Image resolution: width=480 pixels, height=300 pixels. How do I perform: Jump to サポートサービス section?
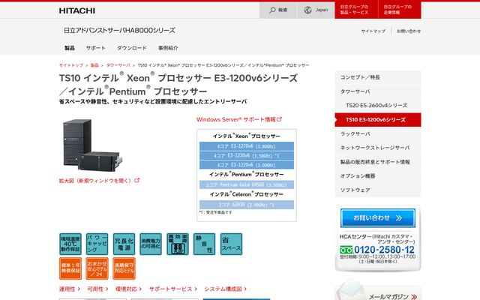tap(173, 289)
